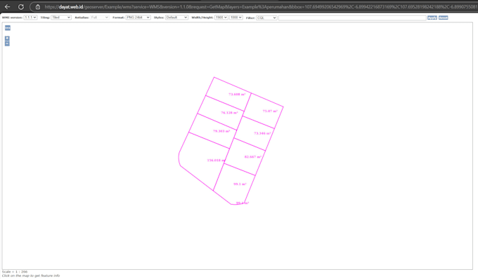Click the filter expression input field
Screen dimensions: 478x279
(x=352, y=18)
